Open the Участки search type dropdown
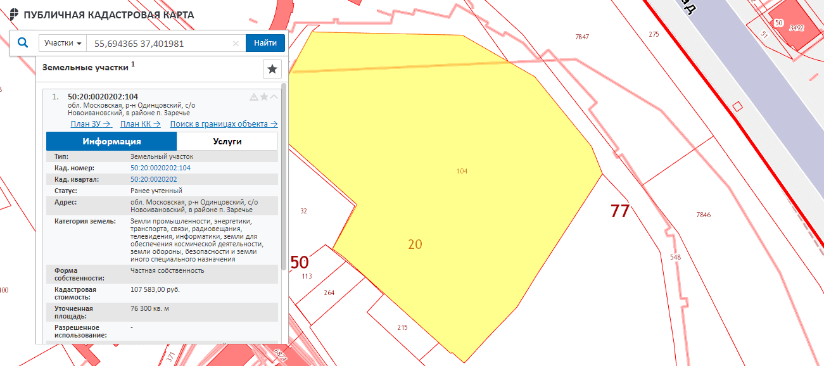This screenshot has height=366, width=824. [x=63, y=43]
